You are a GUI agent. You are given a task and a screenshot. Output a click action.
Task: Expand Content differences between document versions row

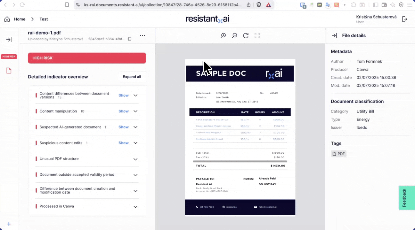pyautogui.click(x=135, y=96)
